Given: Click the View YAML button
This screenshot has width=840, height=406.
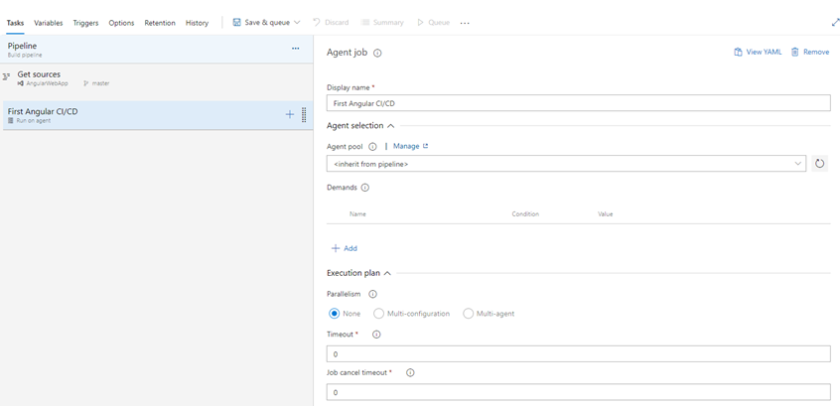Looking at the screenshot, I should [x=758, y=52].
